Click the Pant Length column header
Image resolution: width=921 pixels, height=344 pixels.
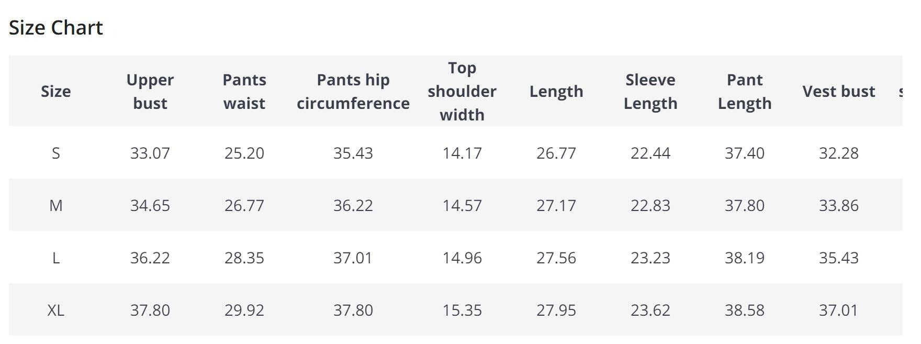point(745,92)
